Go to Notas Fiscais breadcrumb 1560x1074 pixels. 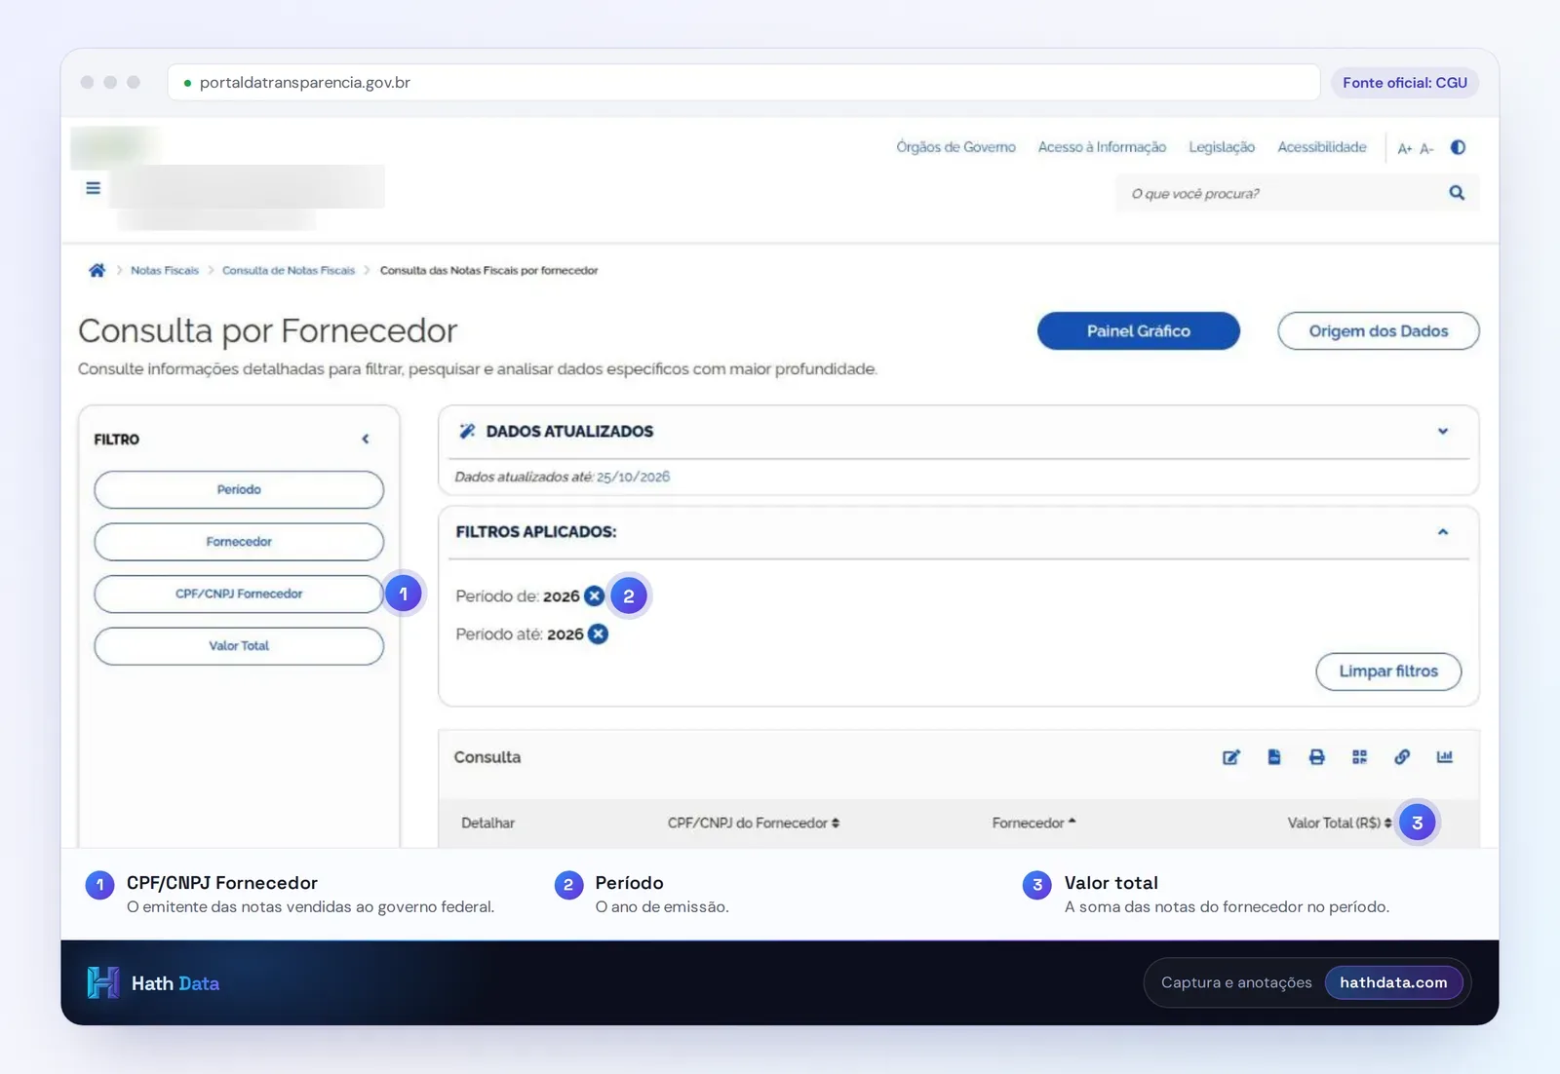pyautogui.click(x=165, y=271)
